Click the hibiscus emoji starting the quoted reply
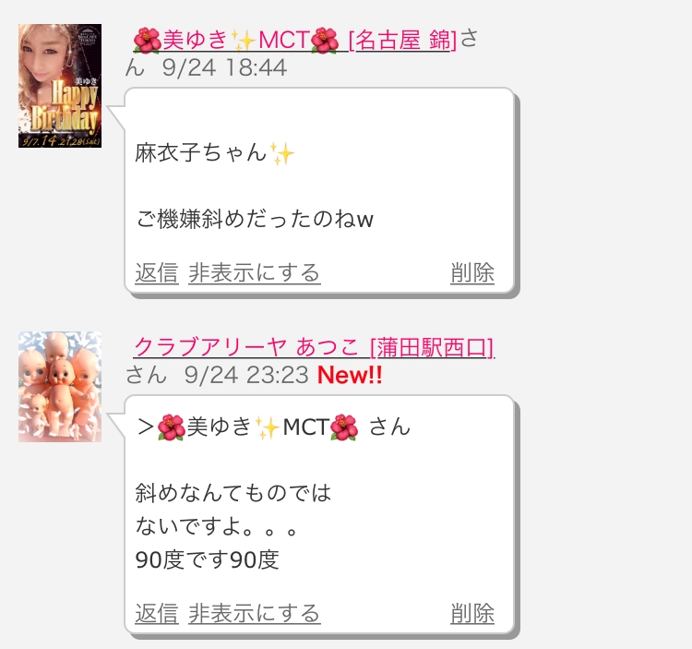 click(x=172, y=427)
